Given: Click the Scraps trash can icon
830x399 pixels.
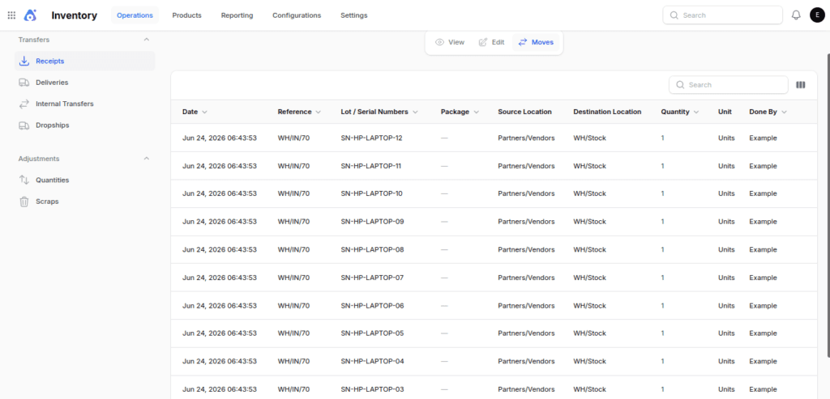Looking at the screenshot, I should pos(24,202).
